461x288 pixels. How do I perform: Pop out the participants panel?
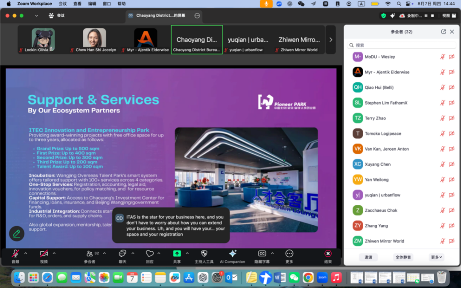[443, 32]
